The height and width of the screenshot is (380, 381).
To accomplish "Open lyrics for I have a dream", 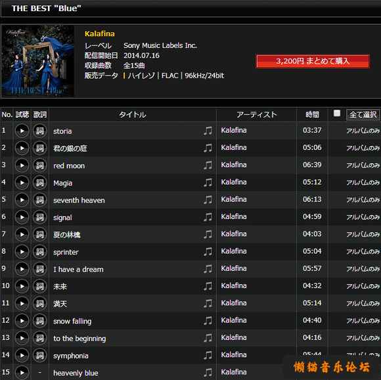I will [39, 269].
